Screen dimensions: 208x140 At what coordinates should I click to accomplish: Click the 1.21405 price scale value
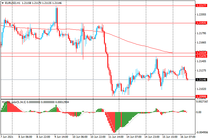201,61
